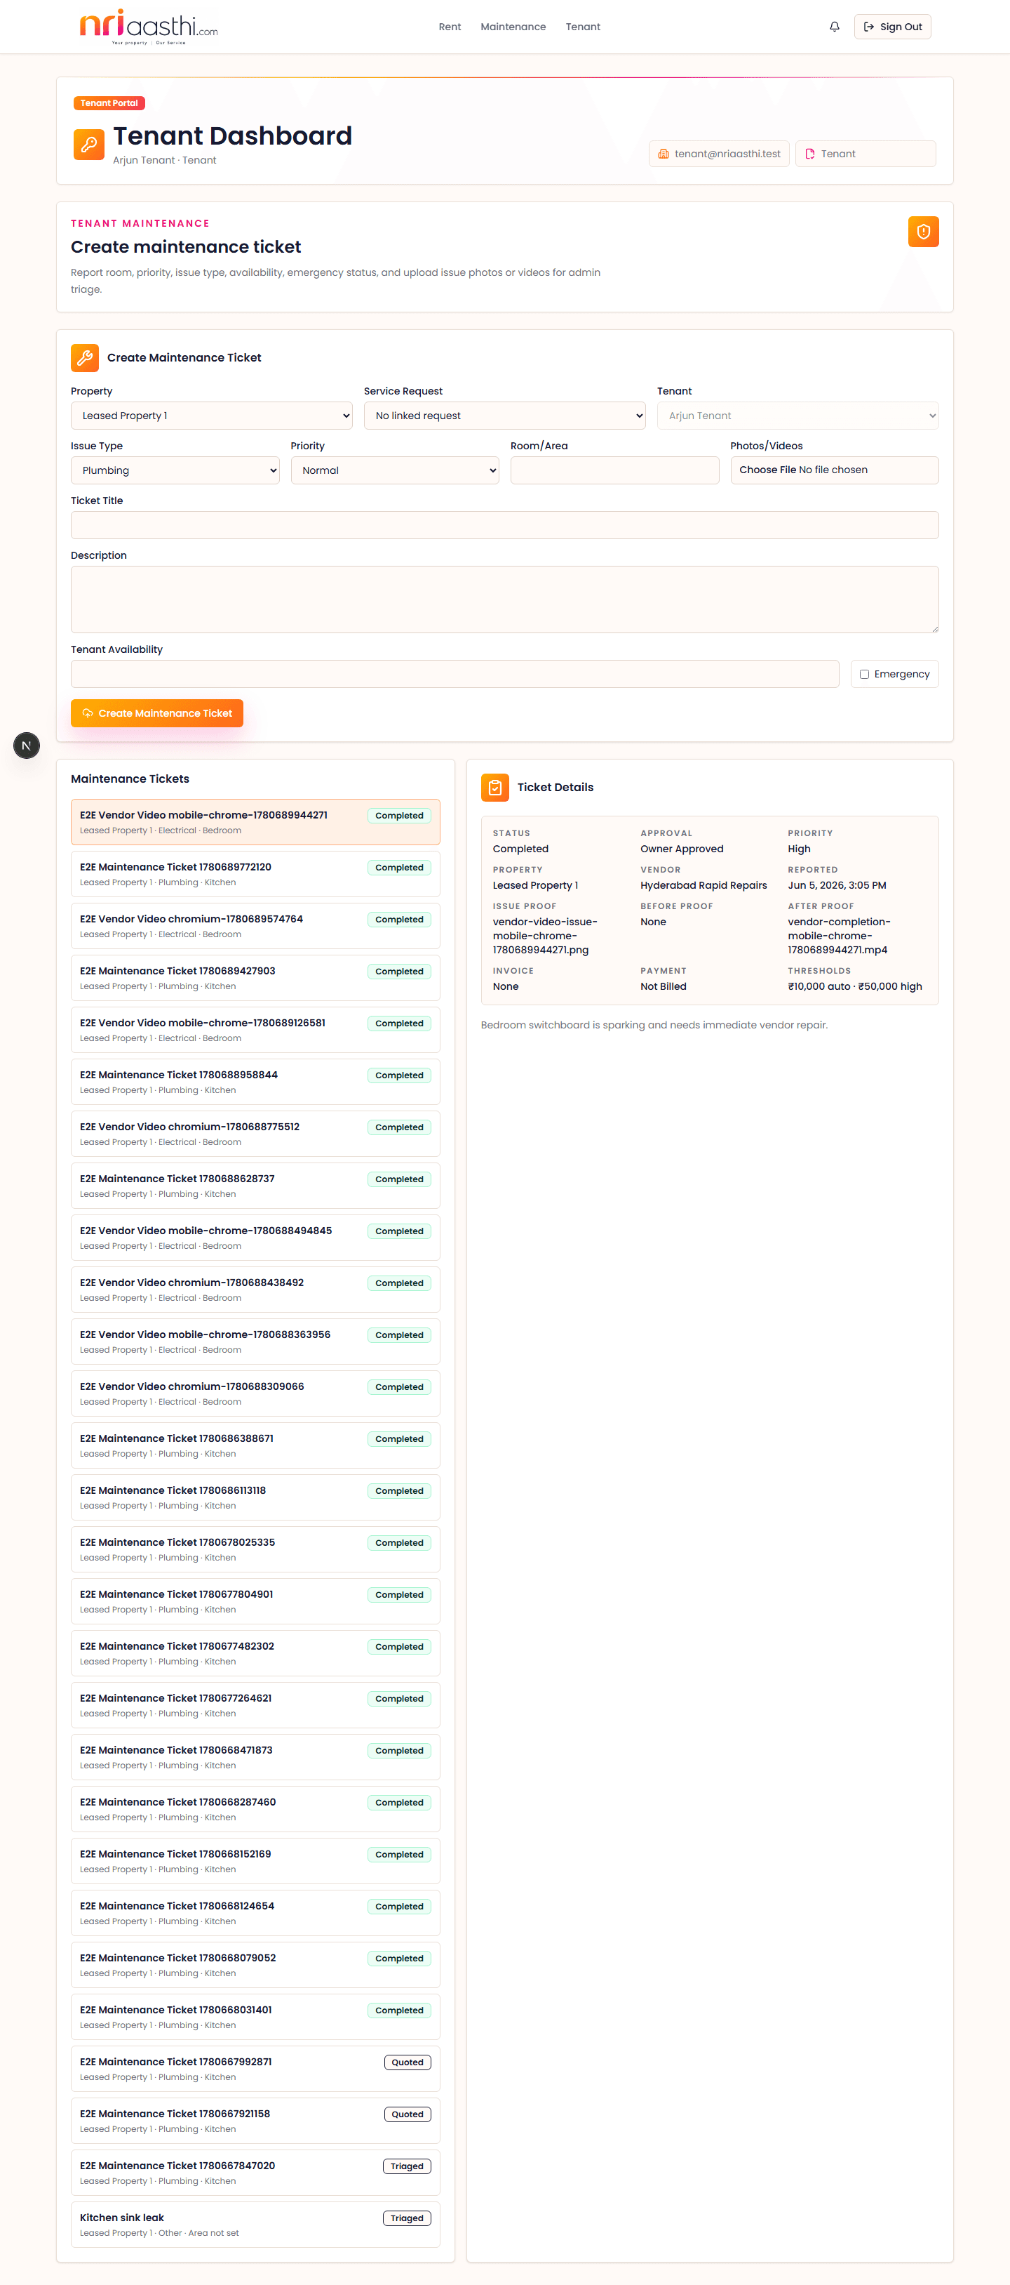The height and width of the screenshot is (2285, 1010).
Task: Click the Triaged badge on Kitchen sink leak
Action: coord(407,2218)
